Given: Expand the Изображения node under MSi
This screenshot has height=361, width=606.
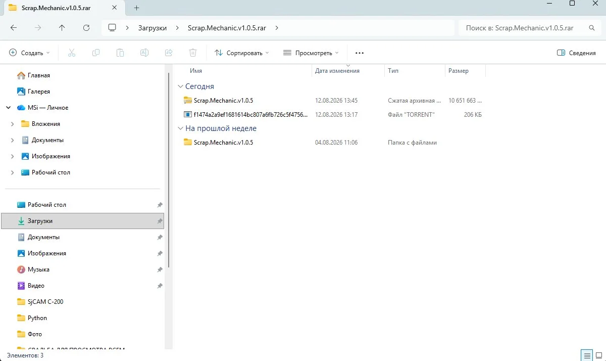Looking at the screenshot, I should [x=13, y=156].
